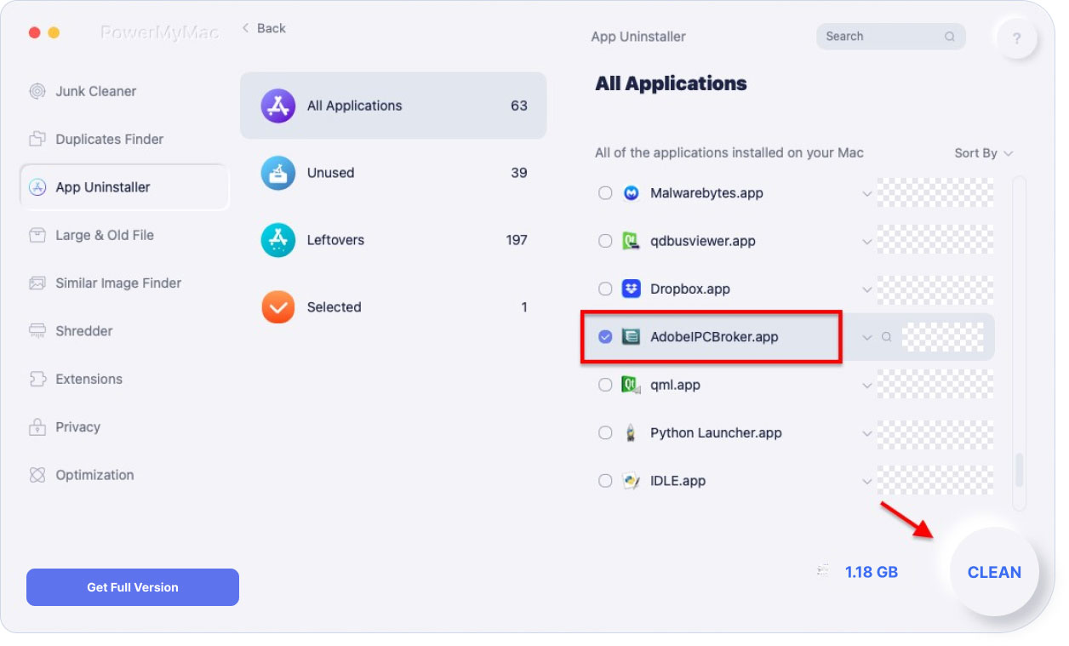Image resolution: width=1069 pixels, height=646 pixels.
Task: Click the qml app icon
Action: [x=631, y=385]
